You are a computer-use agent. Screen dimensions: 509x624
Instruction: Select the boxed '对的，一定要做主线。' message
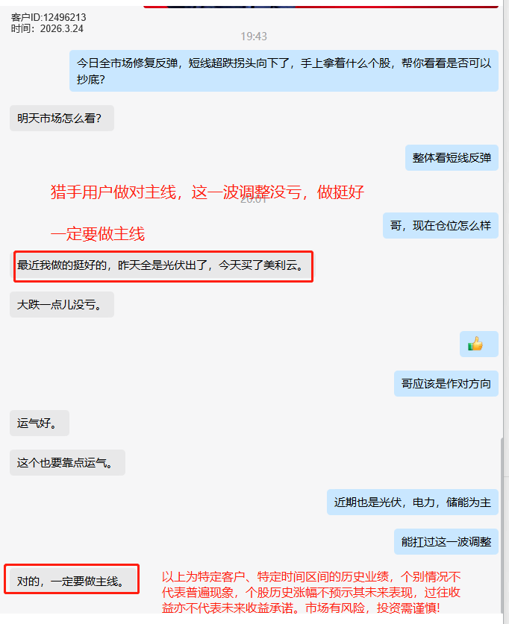72,579
